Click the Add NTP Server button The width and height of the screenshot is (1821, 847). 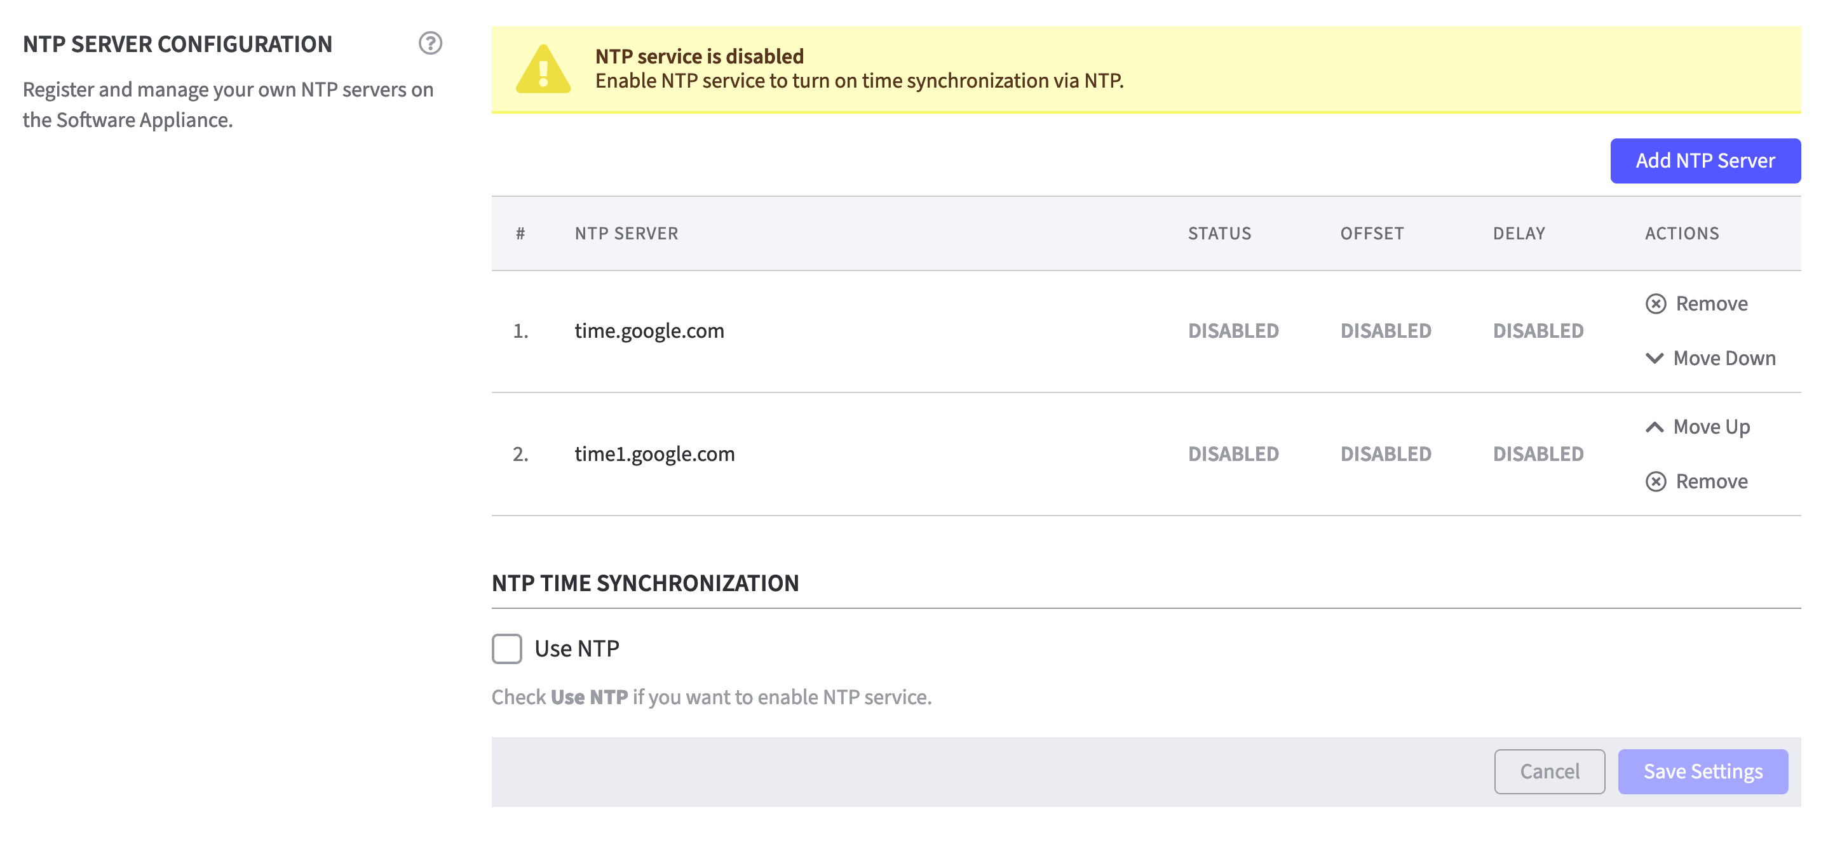click(x=1704, y=161)
